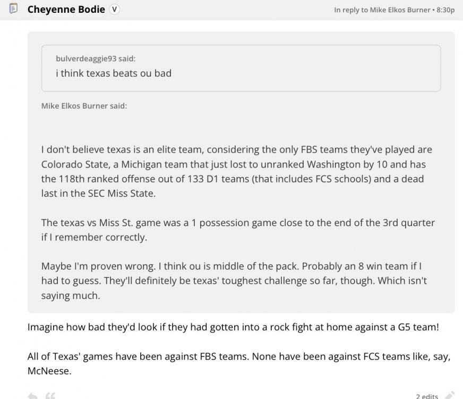This screenshot has width=463, height=399.
Task: Click the circled V badge icon
Action: tap(114, 10)
